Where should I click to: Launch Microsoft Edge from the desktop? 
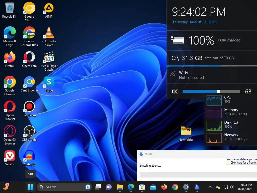tap(10, 36)
